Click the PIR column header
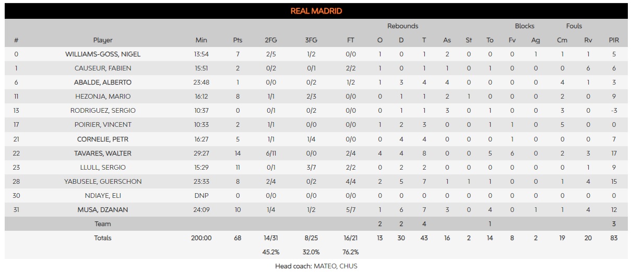The height and width of the screenshot is (272, 631). point(614,40)
